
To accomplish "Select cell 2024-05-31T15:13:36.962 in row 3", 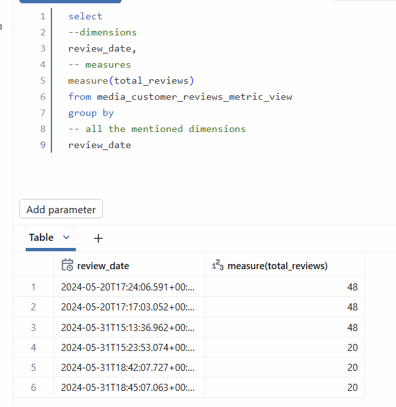I will tap(129, 327).
